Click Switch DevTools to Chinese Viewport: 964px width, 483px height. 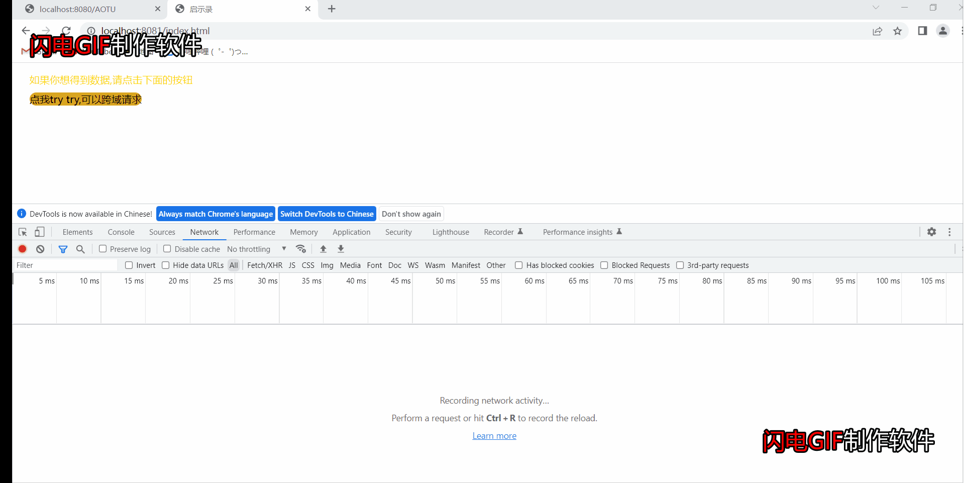click(327, 214)
